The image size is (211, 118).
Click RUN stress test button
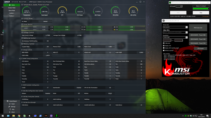(x=198, y=28)
